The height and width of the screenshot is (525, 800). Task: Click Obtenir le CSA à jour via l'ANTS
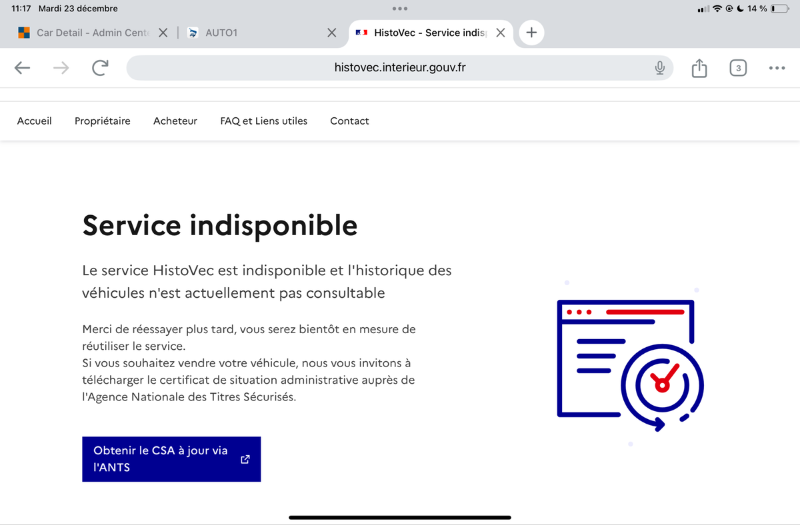click(171, 459)
